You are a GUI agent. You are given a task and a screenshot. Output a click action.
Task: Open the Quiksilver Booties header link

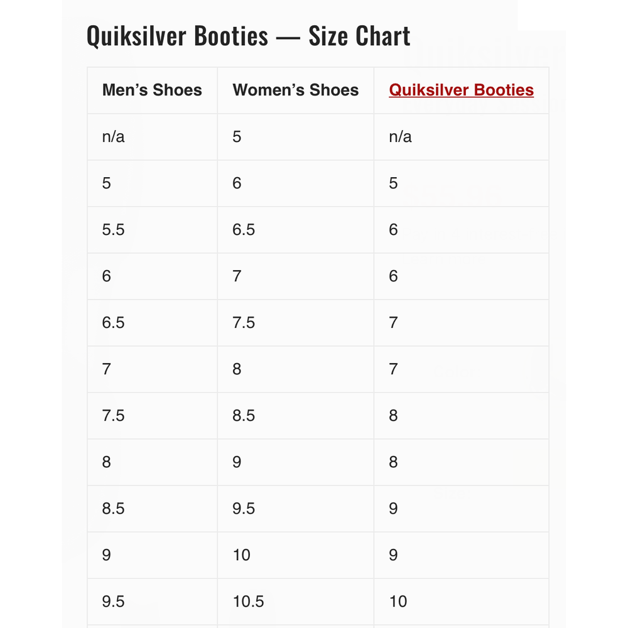(461, 90)
